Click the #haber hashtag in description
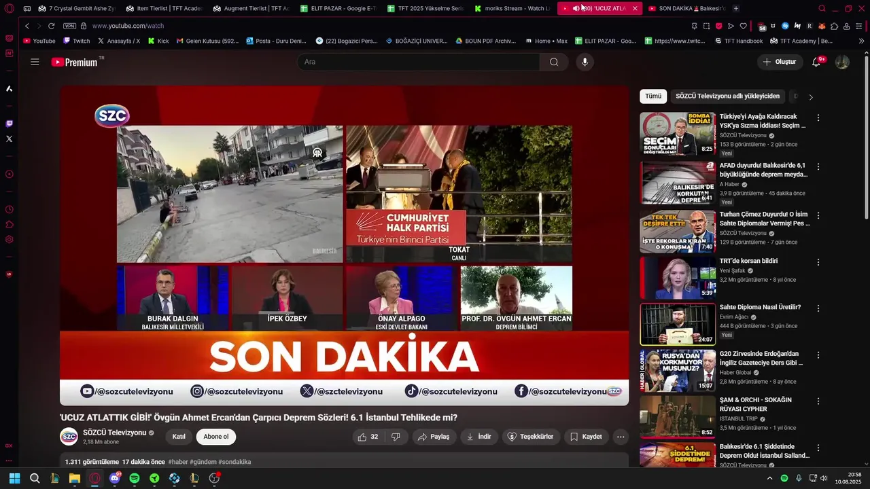 (178, 462)
